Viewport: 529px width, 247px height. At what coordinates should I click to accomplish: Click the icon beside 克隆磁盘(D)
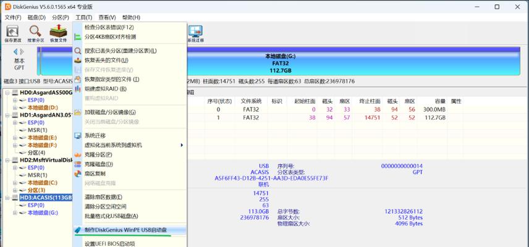78,164
